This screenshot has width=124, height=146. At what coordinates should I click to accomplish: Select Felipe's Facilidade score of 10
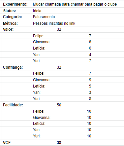(x=77, y=111)
